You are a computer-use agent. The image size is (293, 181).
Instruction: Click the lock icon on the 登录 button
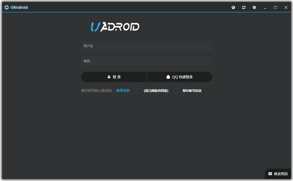(109, 77)
